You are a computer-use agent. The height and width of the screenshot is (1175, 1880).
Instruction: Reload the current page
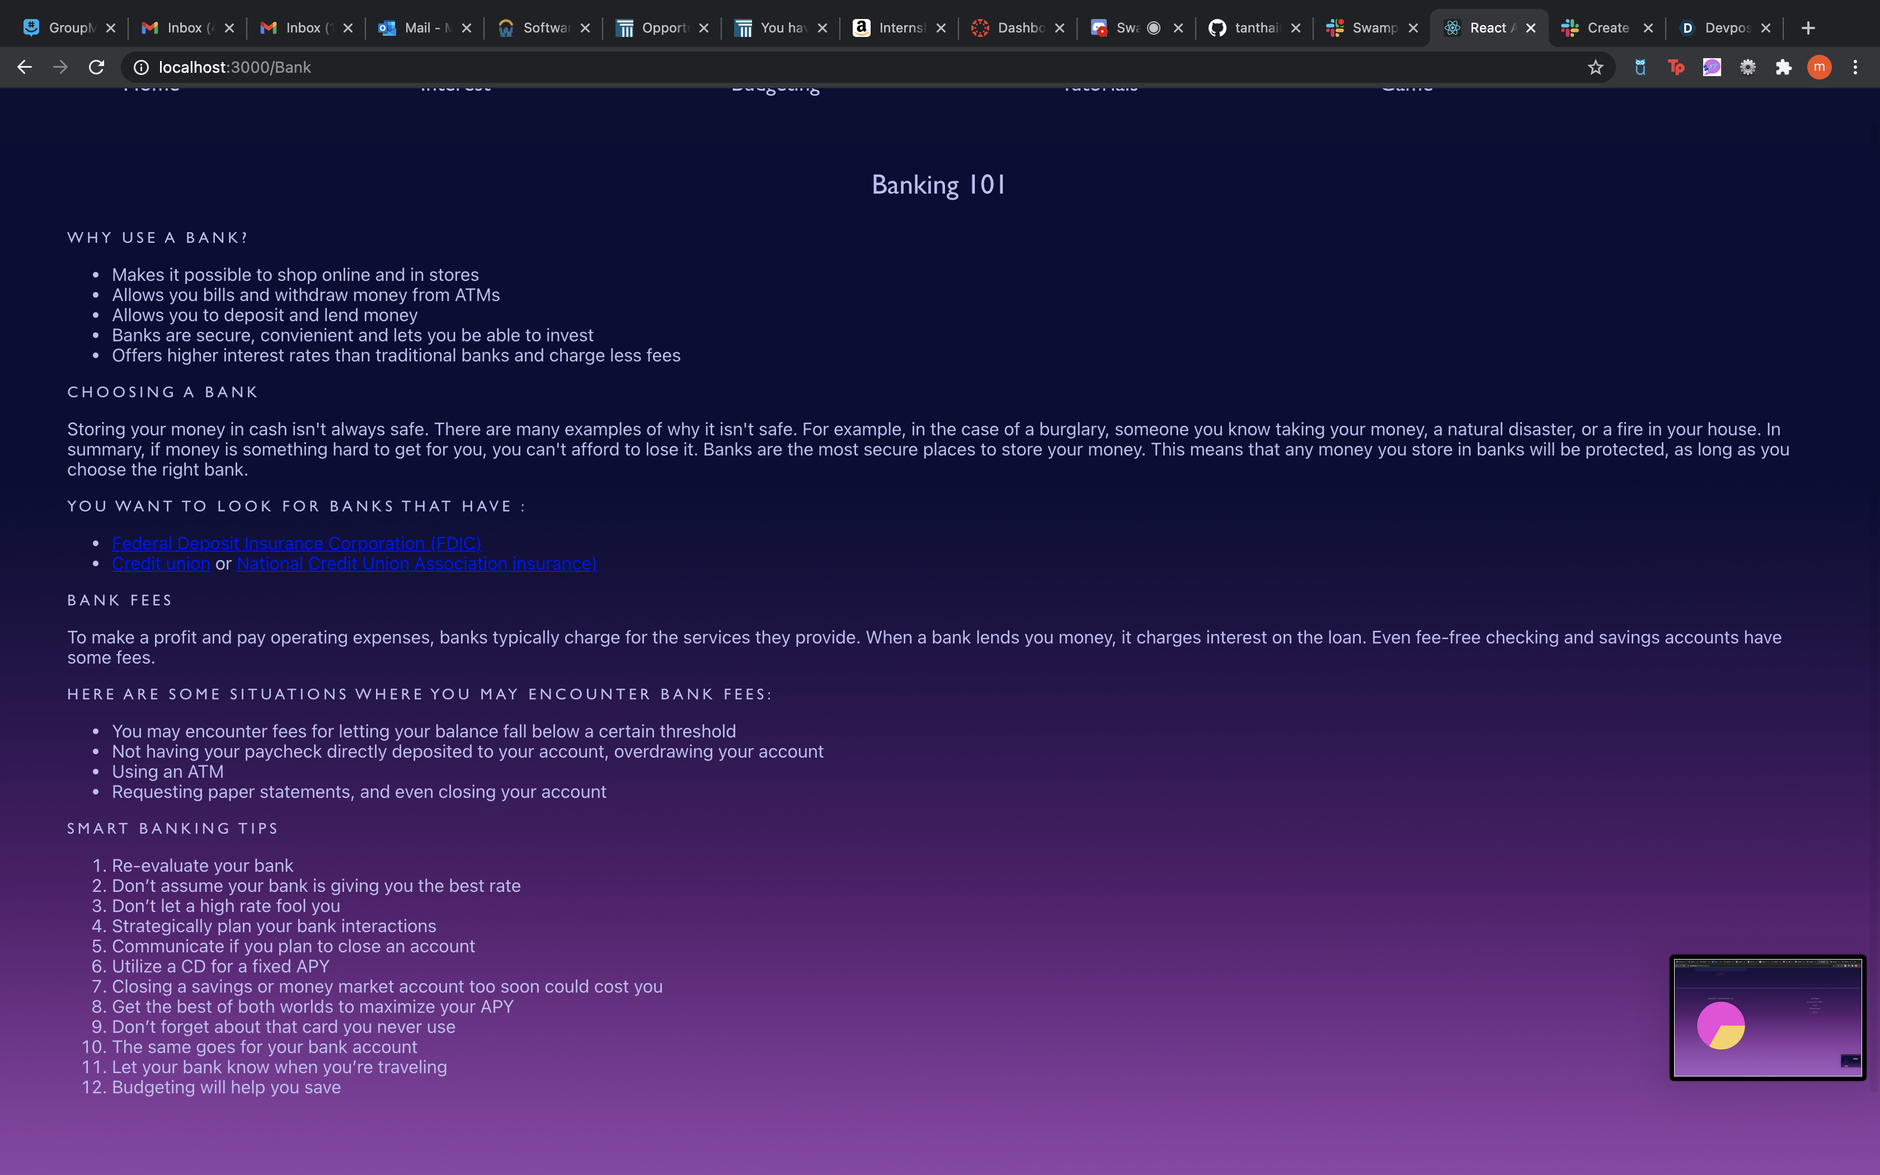(x=96, y=68)
